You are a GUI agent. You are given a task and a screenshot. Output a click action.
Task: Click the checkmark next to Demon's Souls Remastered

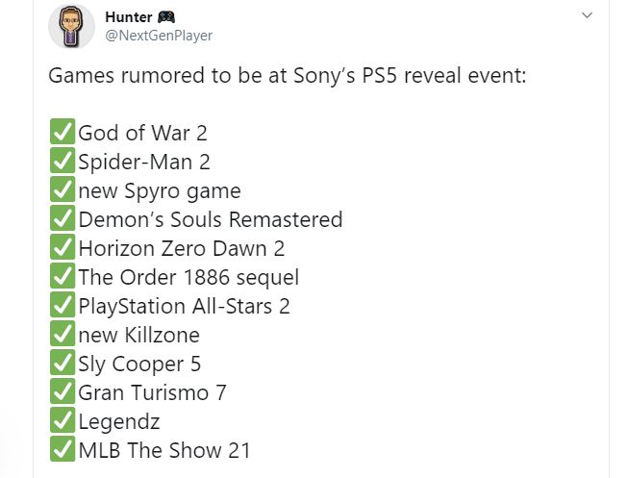[x=62, y=219]
